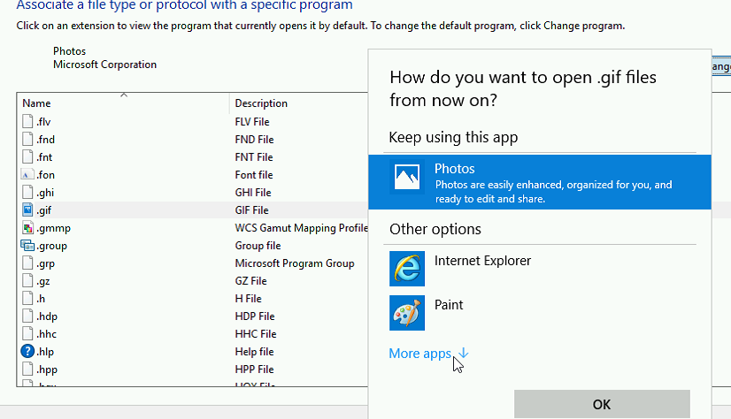
Task: Expand the More apps list
Action: click(x=428, y=354)
